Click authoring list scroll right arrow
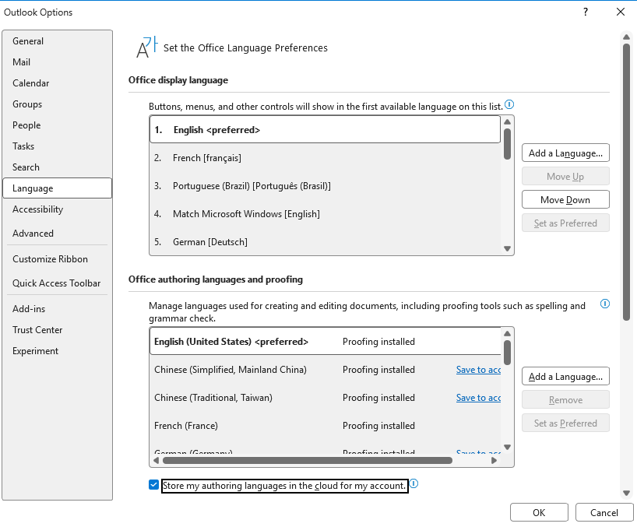The image size is (637, 527). click(494, 460)
